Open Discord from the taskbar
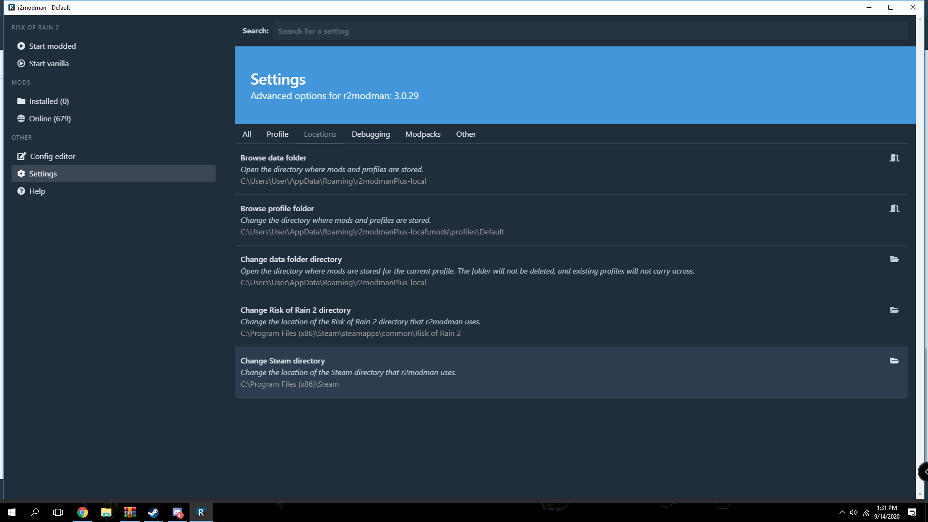The width and height of the screenshot is (928, 522). coord(177,512)
